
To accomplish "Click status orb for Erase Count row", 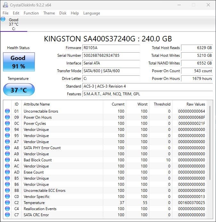I will [x=7, y=172].
